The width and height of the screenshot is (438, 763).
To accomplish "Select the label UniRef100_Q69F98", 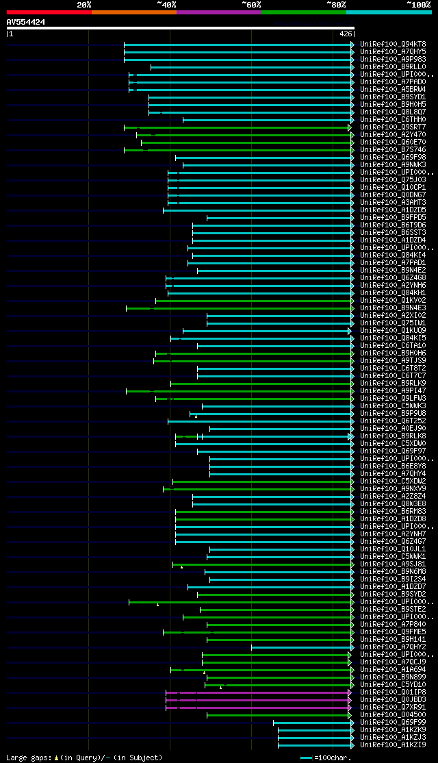I will 393,157.
